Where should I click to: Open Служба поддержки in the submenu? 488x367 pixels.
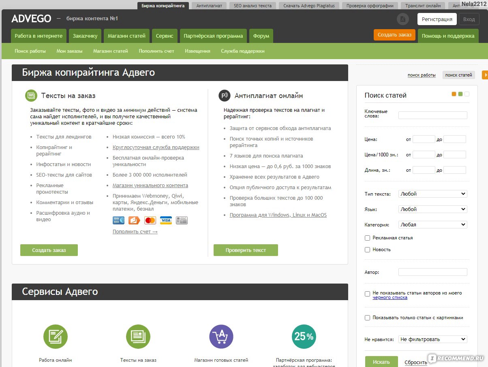243,51
